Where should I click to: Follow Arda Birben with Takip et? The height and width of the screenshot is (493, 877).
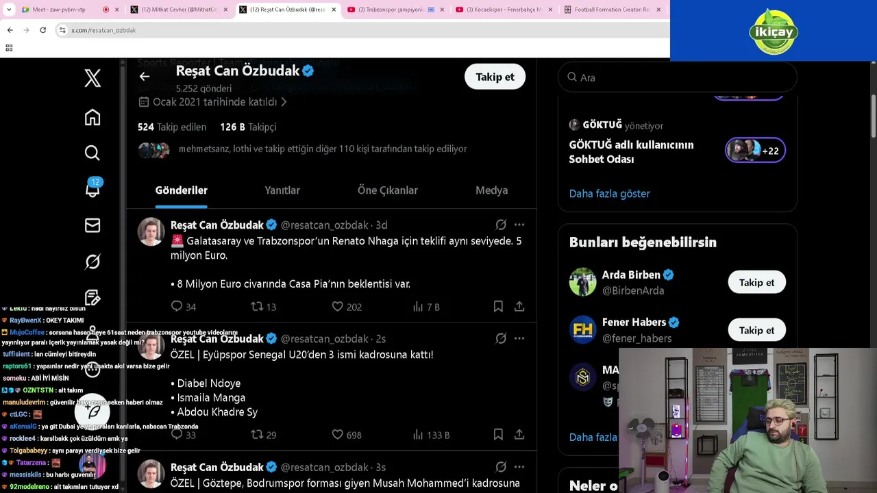[x=756, y=282]
